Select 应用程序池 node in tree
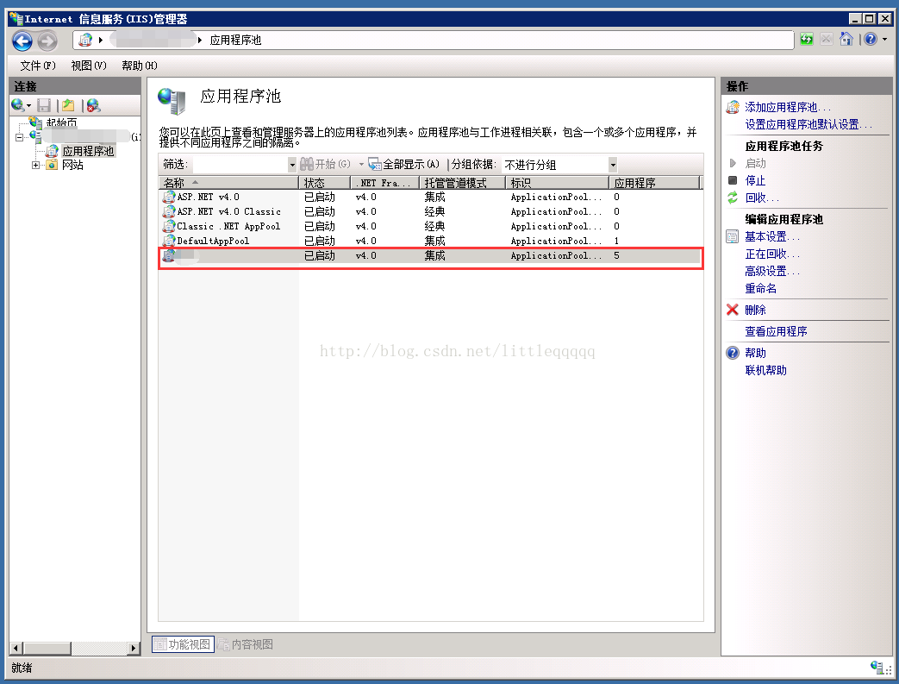The height and width of the screenshot is (684, 899). coord(88,151)
